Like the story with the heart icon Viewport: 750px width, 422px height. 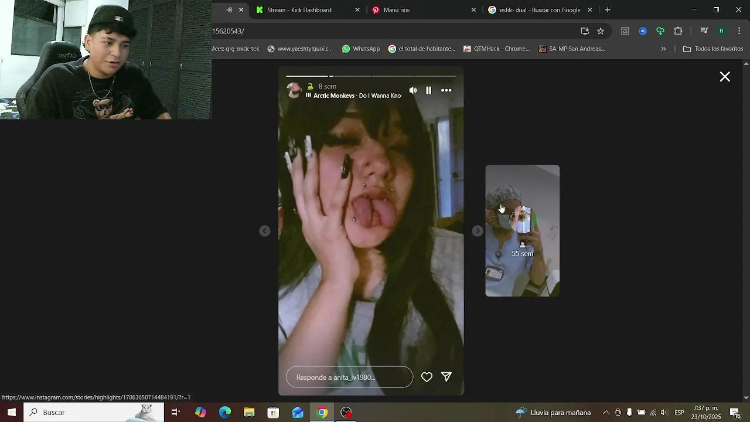(427, 377)
